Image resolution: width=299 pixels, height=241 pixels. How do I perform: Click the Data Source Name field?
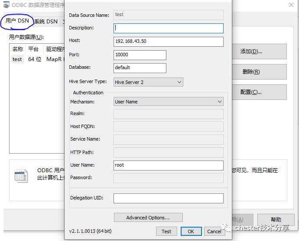click(x=169, y=15)
